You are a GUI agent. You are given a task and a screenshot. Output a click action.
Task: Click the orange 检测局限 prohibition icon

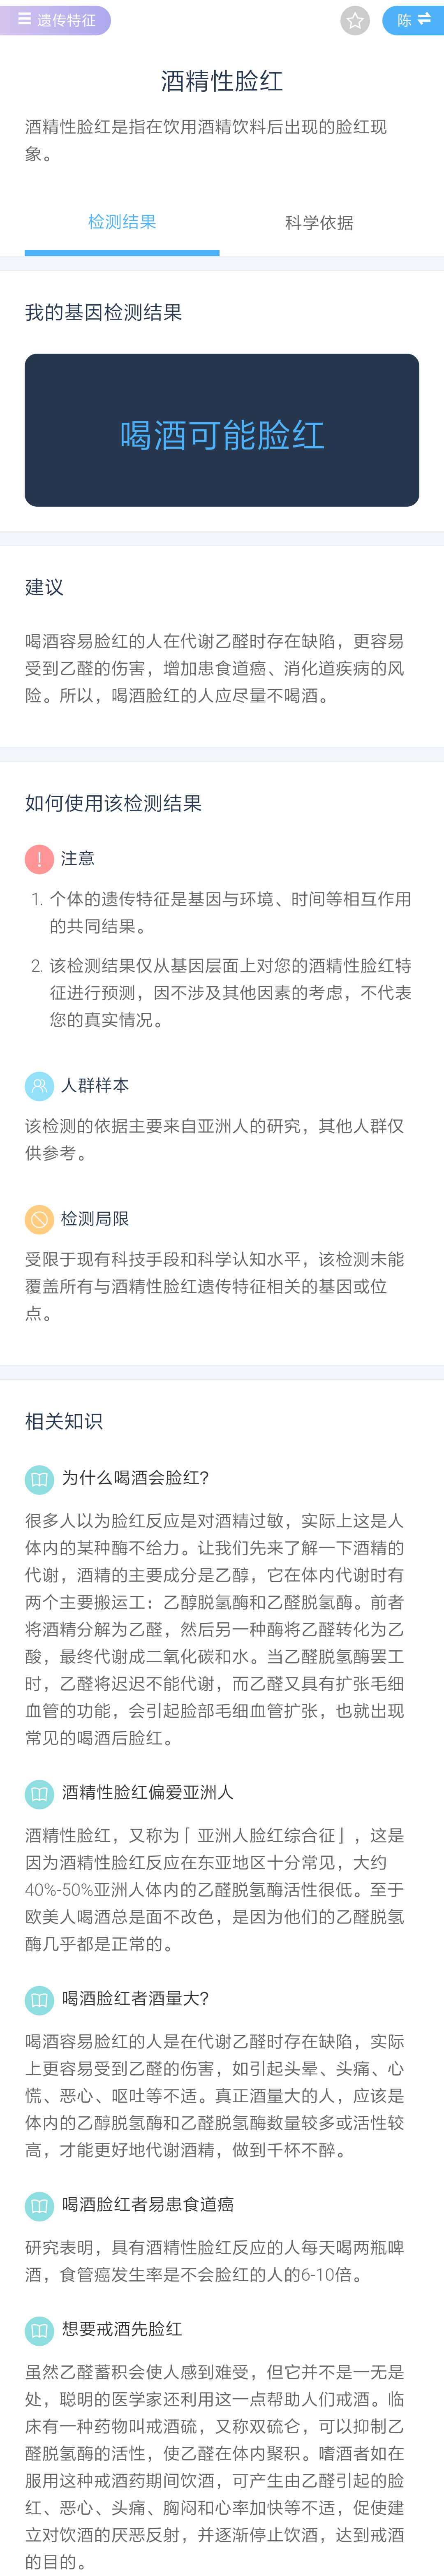[x=39, y=1219]
